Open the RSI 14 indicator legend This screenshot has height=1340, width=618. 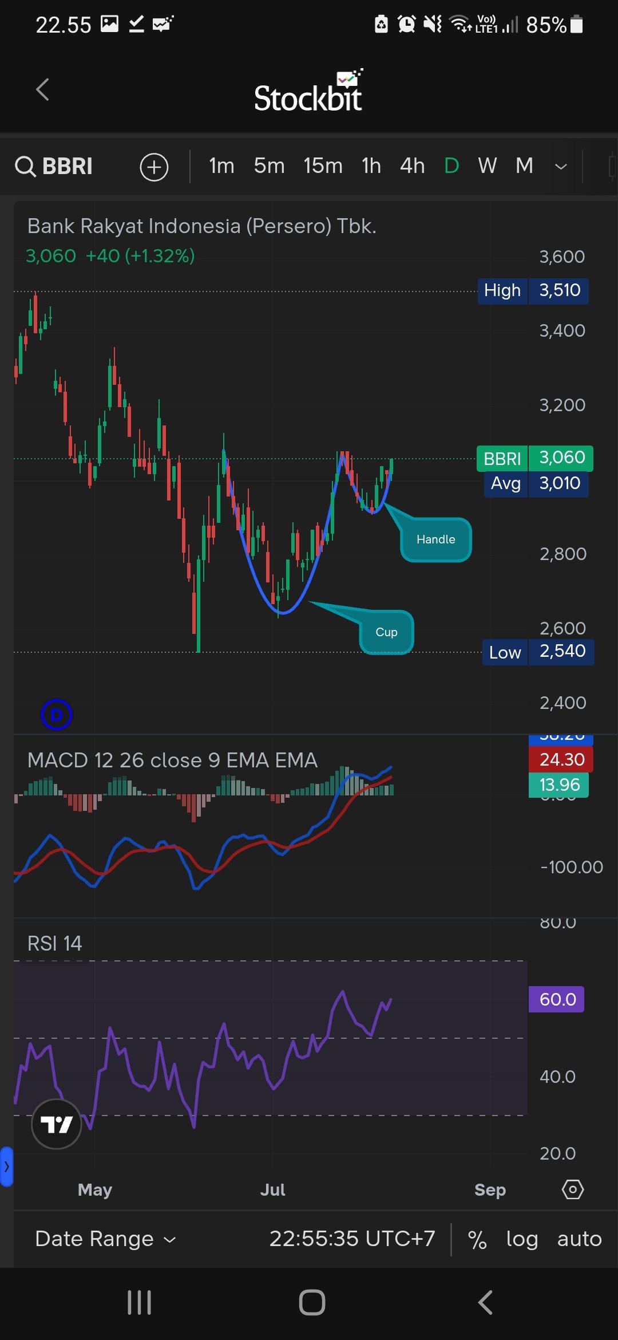point(55,943)
